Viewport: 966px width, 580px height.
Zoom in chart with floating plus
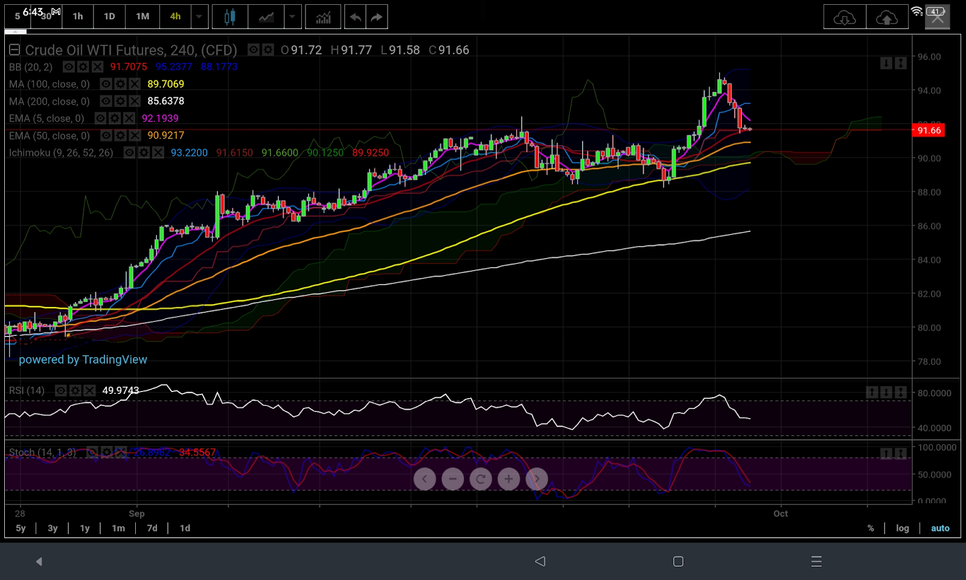point(509,479)
